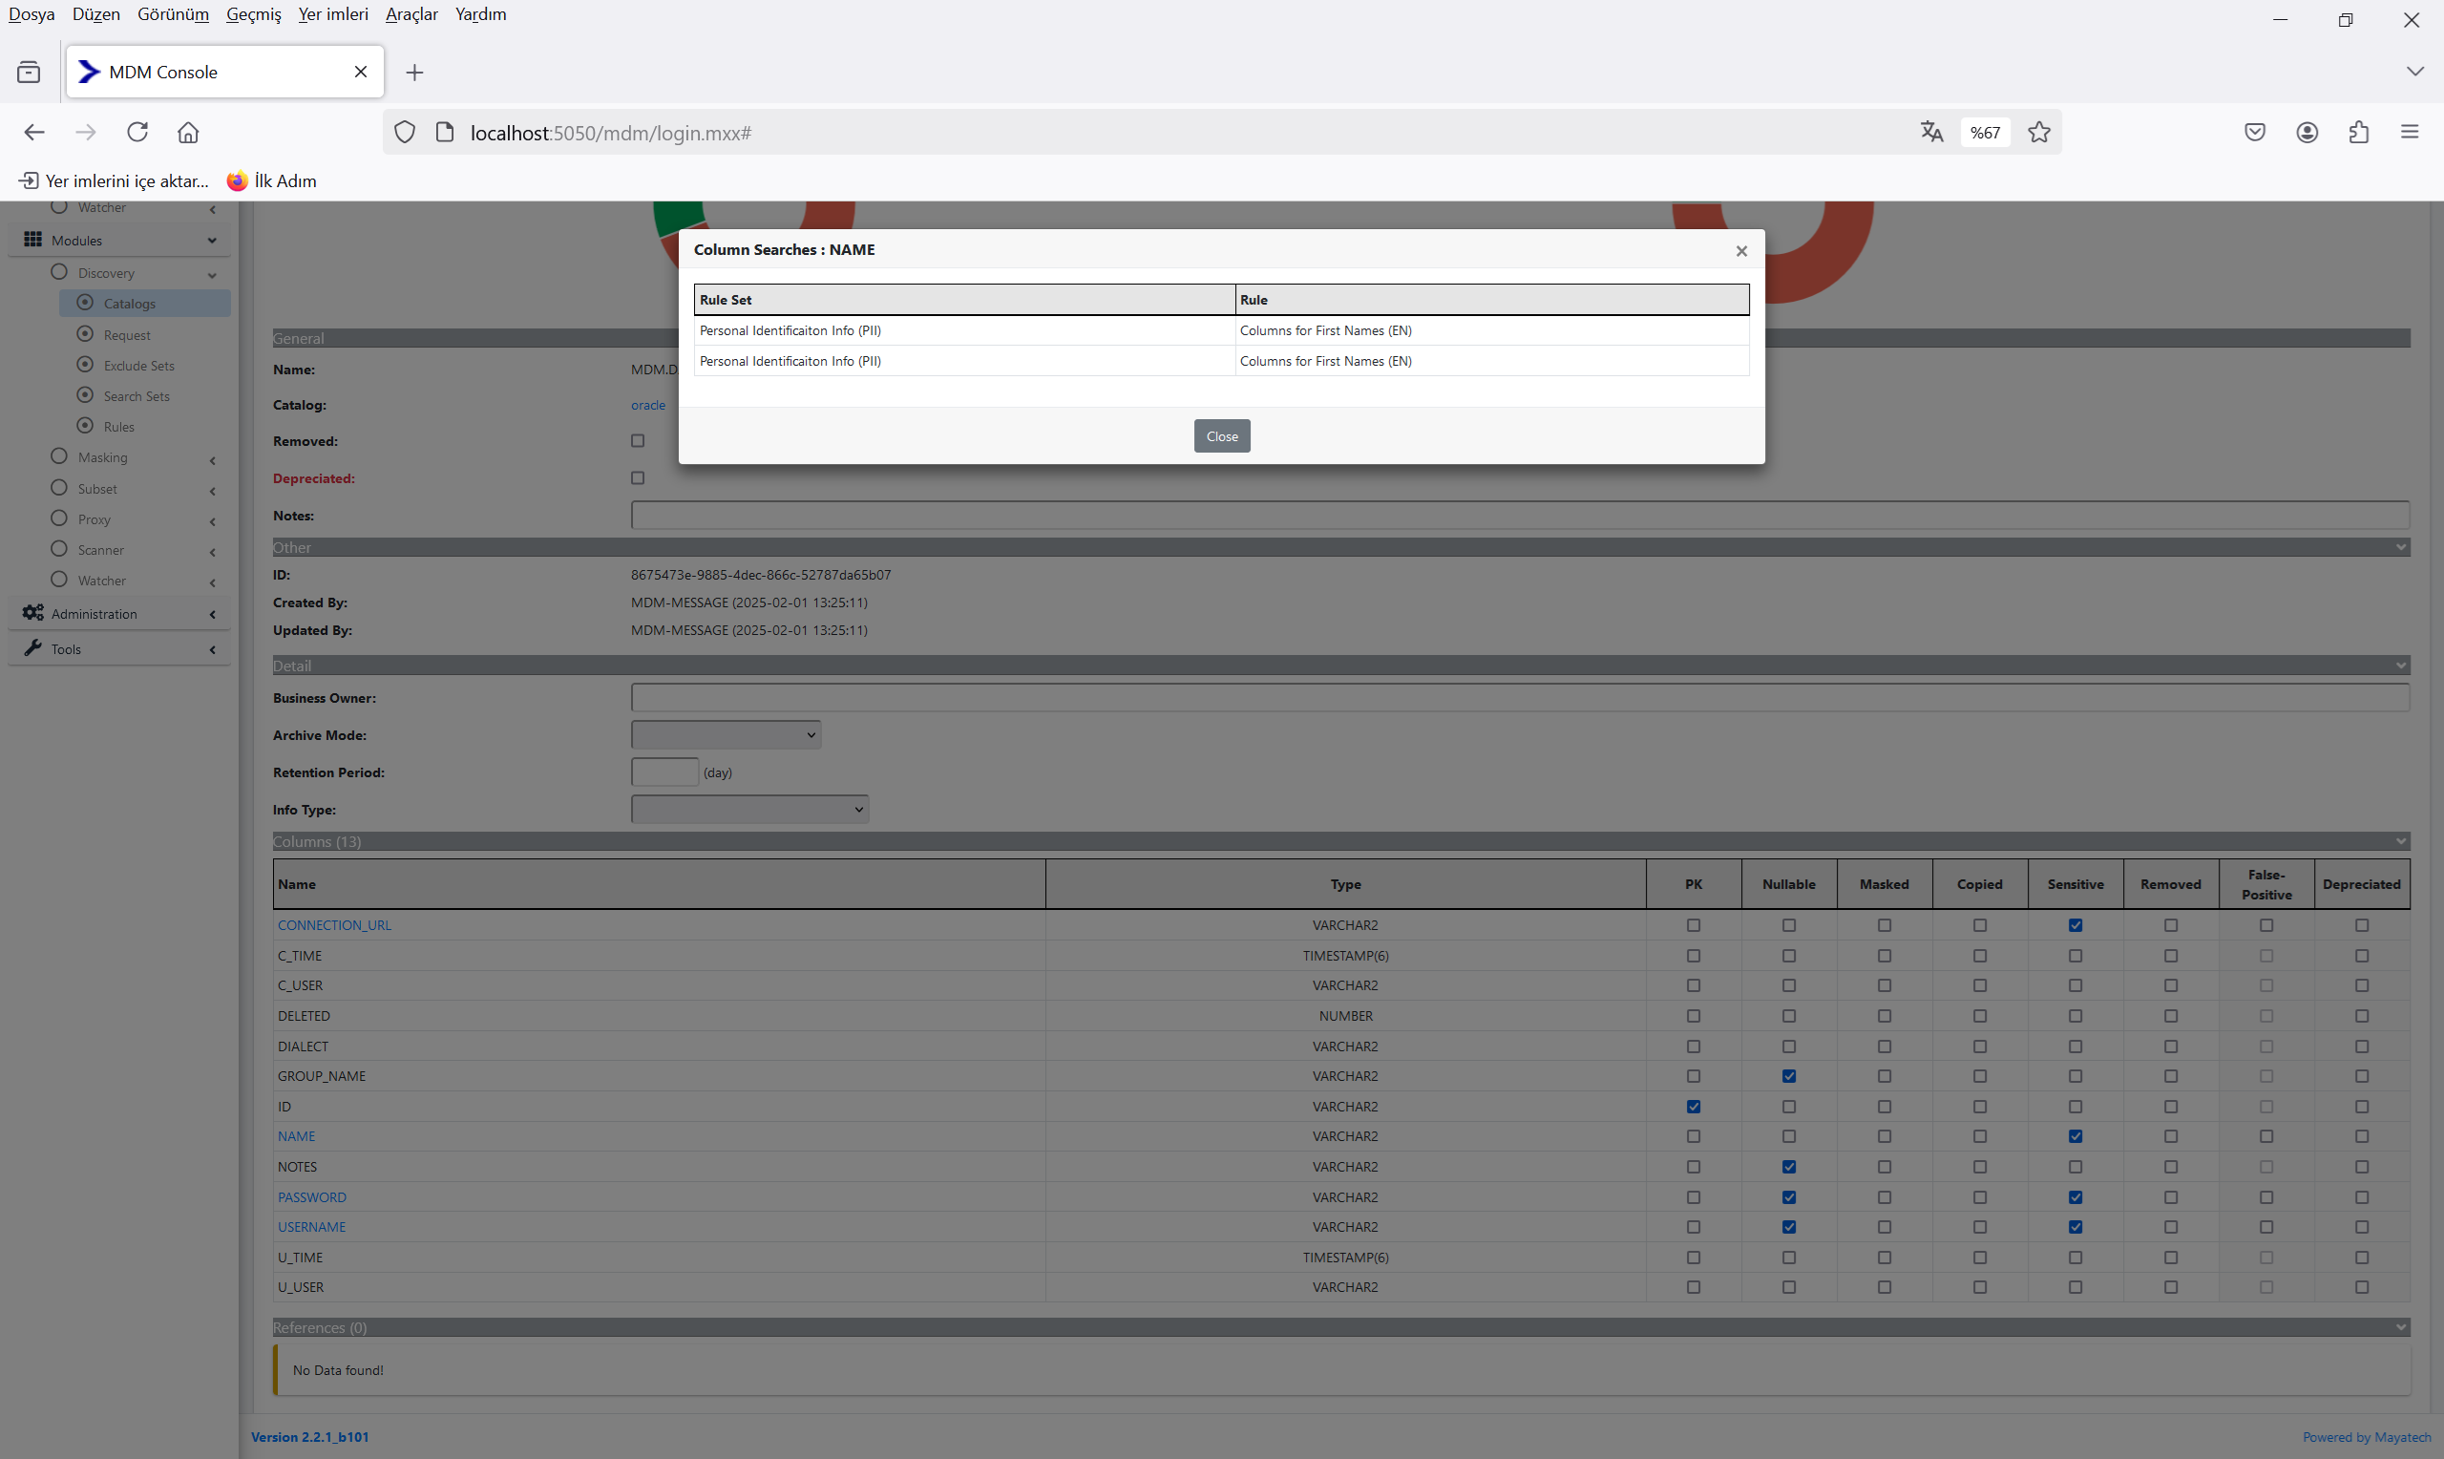Open the Firefox hamburger menu
Image resolution: width=2444 pixels, height=1459 pixels.
pyautogui.click(x=2410, y=132)
